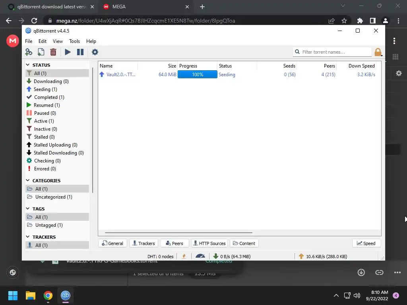Collapse the TRACKERS filter section

click(x=28, y=237)
